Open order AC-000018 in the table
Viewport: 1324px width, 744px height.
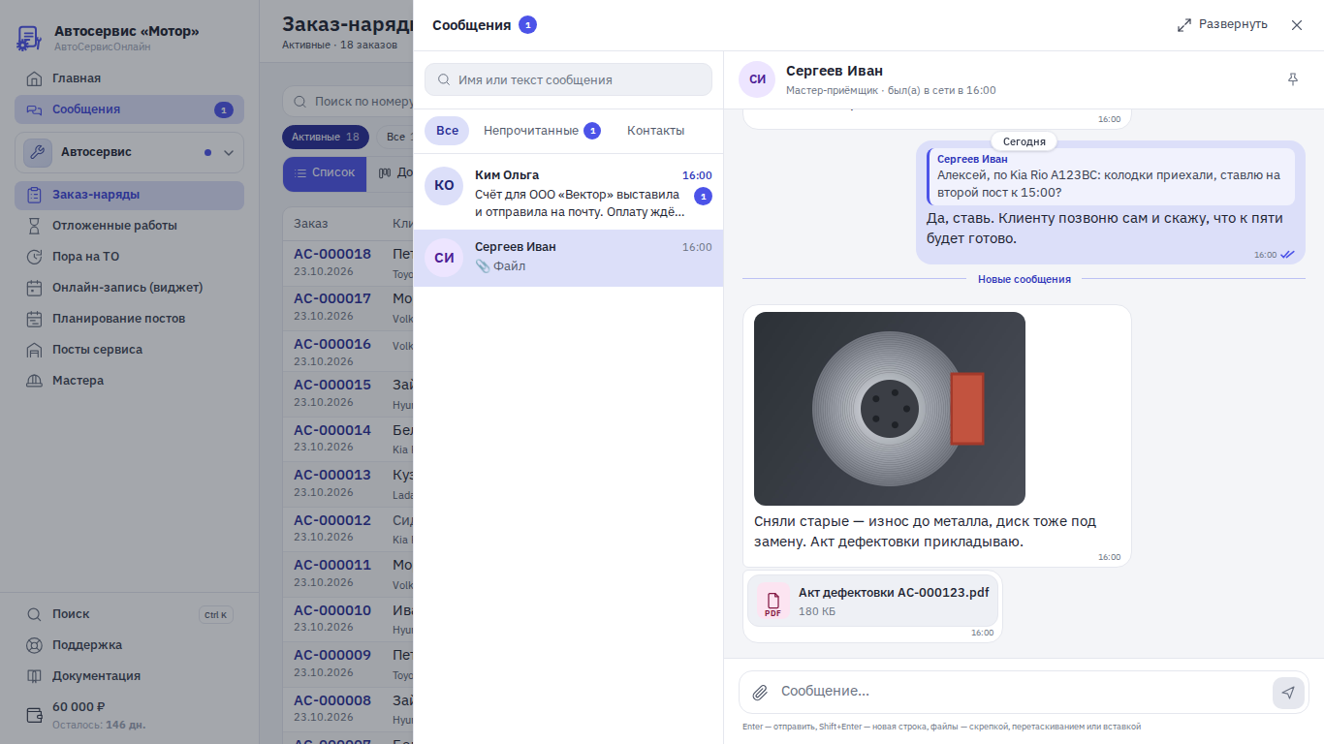332,255
